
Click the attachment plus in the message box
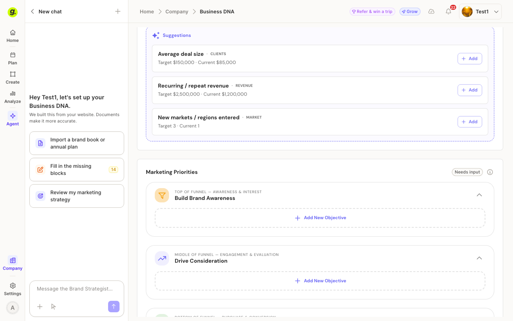tap(40, 307)
